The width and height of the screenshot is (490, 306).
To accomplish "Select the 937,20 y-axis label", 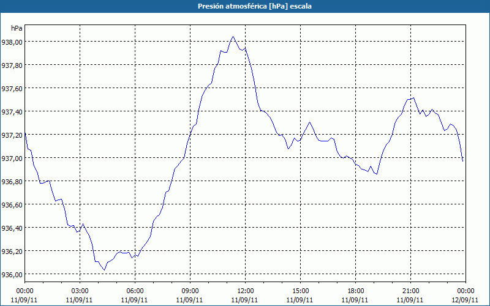I will (x=12, y=135).
